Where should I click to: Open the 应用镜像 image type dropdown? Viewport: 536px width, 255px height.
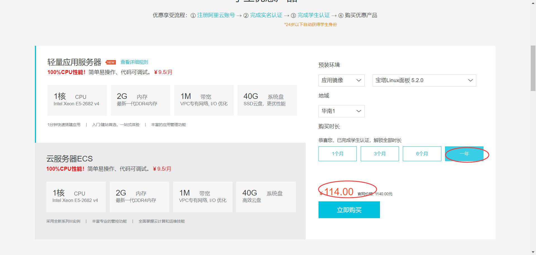coord(341,80)
